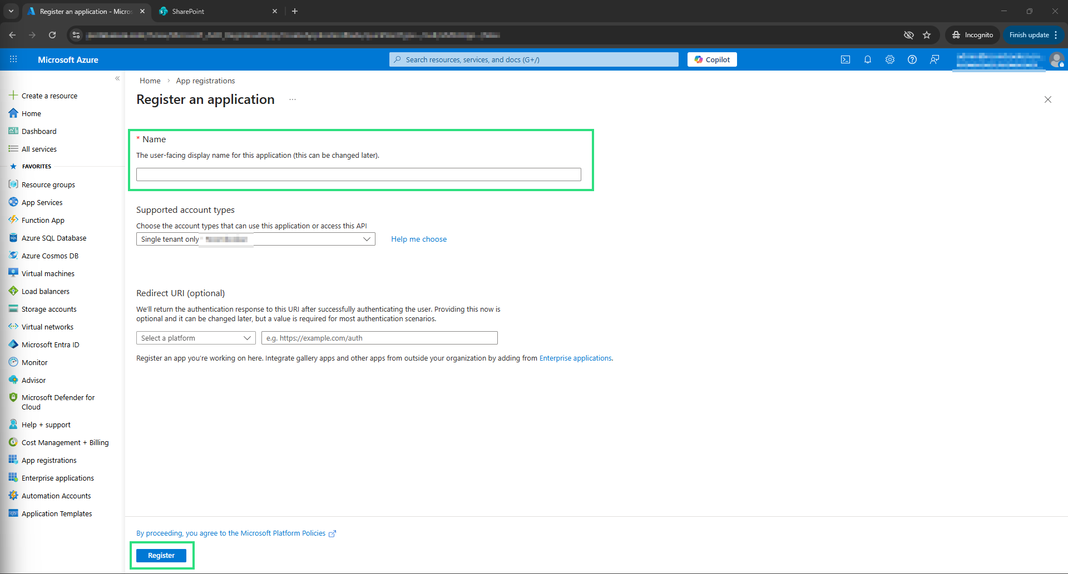The height and width of the screenshot is (574, 1068).
Task: Launch Copilot from the header
Action: [x=712, y=59]
